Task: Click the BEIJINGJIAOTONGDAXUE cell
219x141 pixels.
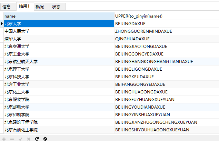Action: tap(167, 46)
